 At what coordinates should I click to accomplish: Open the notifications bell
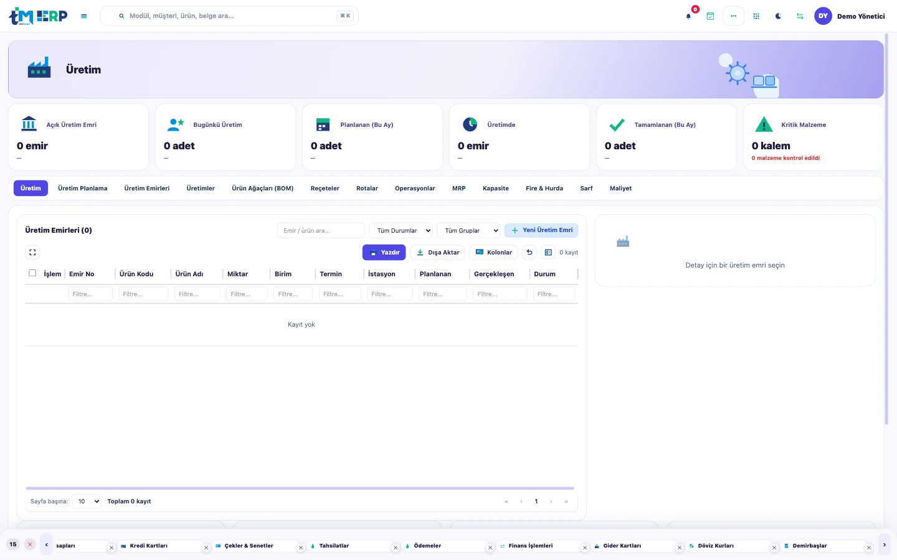click(x=688, y=16)
